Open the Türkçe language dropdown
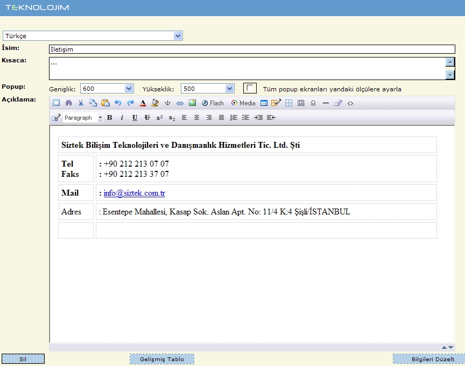The width and height of the screenshot is (465, 366). [x=93, y=36]
